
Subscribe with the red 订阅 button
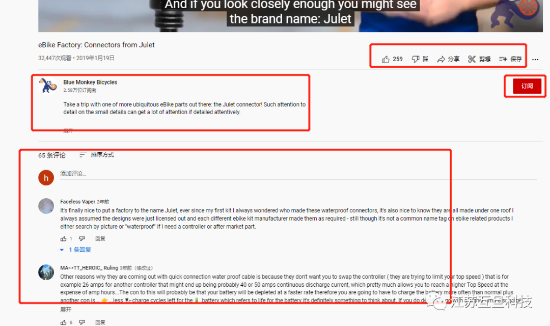(527, 86)
